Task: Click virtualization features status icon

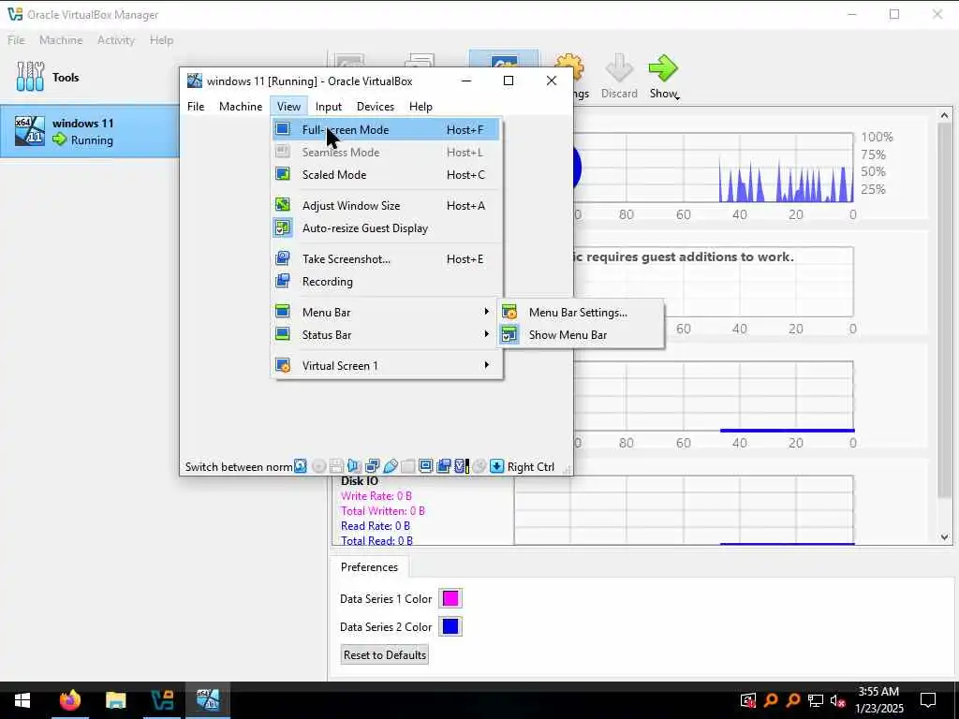Action: (x=461, y=466)
